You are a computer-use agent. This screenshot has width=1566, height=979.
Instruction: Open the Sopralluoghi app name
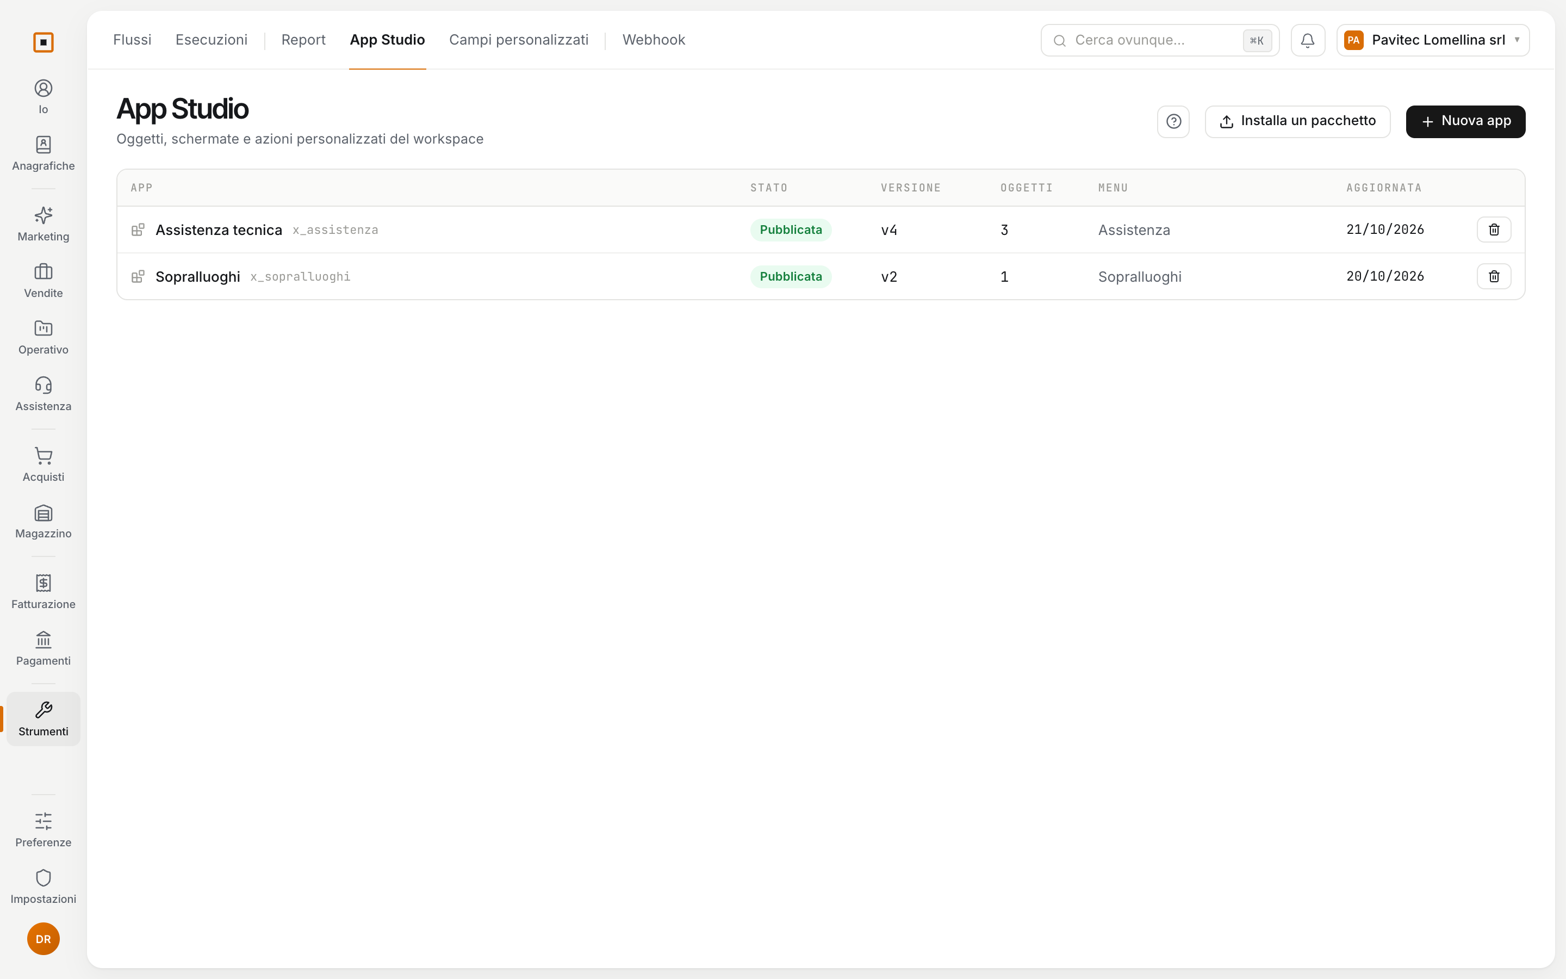pos(198,276)
